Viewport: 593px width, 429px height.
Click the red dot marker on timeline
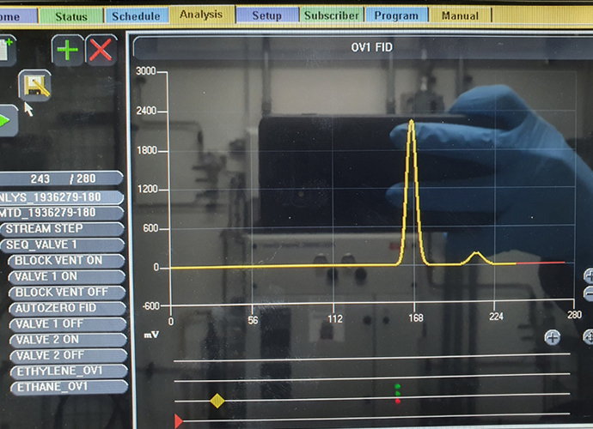[x=398, y=401]
